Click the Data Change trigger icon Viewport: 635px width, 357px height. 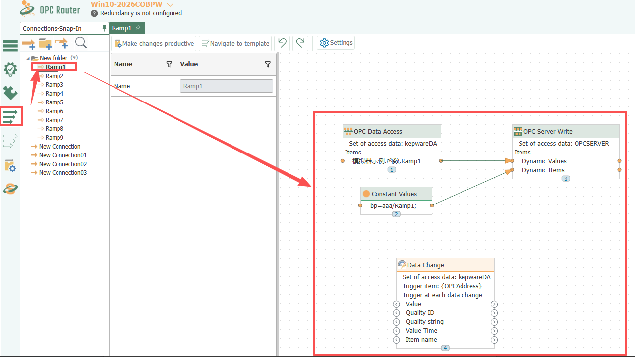click(402, 265)
